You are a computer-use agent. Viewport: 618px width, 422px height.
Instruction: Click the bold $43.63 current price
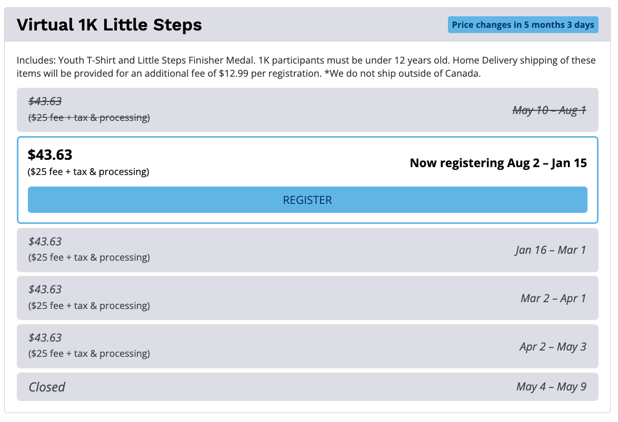[50, 155]
